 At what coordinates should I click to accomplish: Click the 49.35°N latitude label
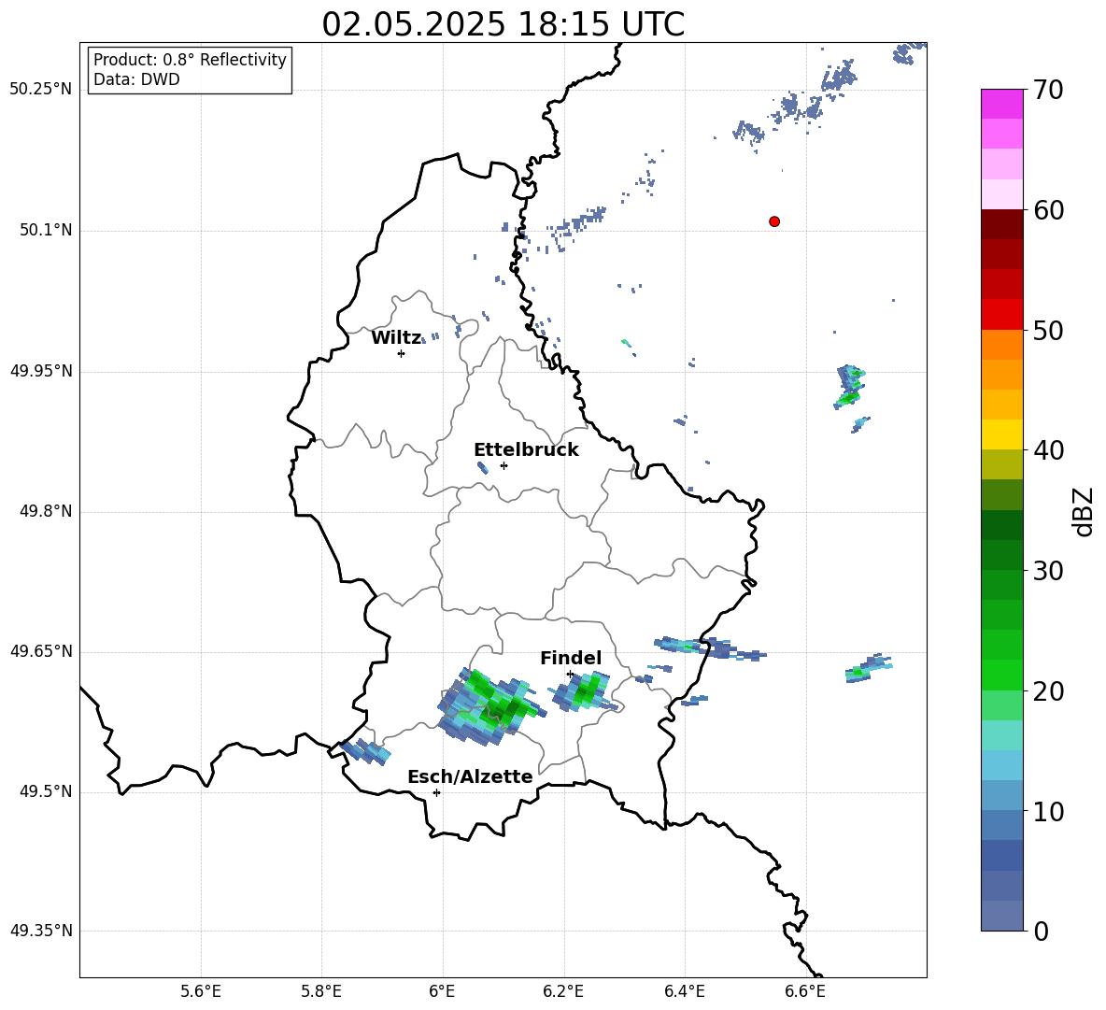pyautogui.click(x=41, y=931)
